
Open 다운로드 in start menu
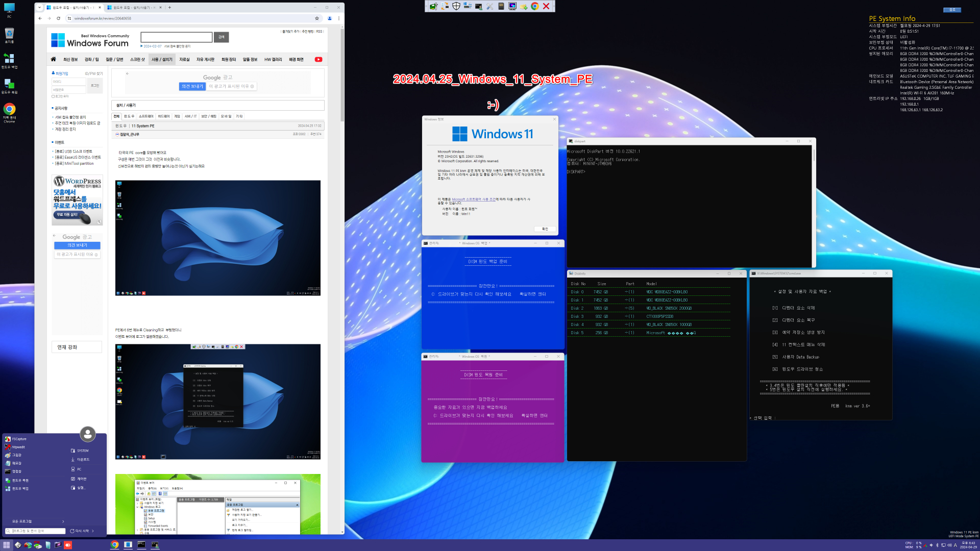pyautogui.click(x=80, y=460)
